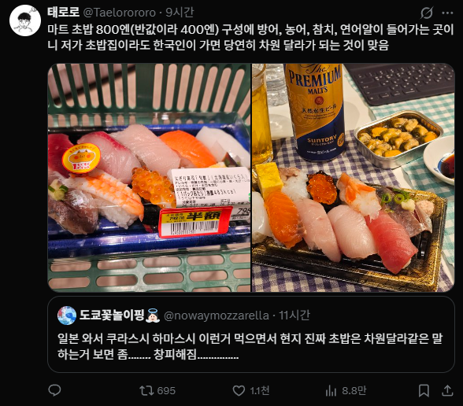
Task: Click the main tweet text
Action: [250, 37]
